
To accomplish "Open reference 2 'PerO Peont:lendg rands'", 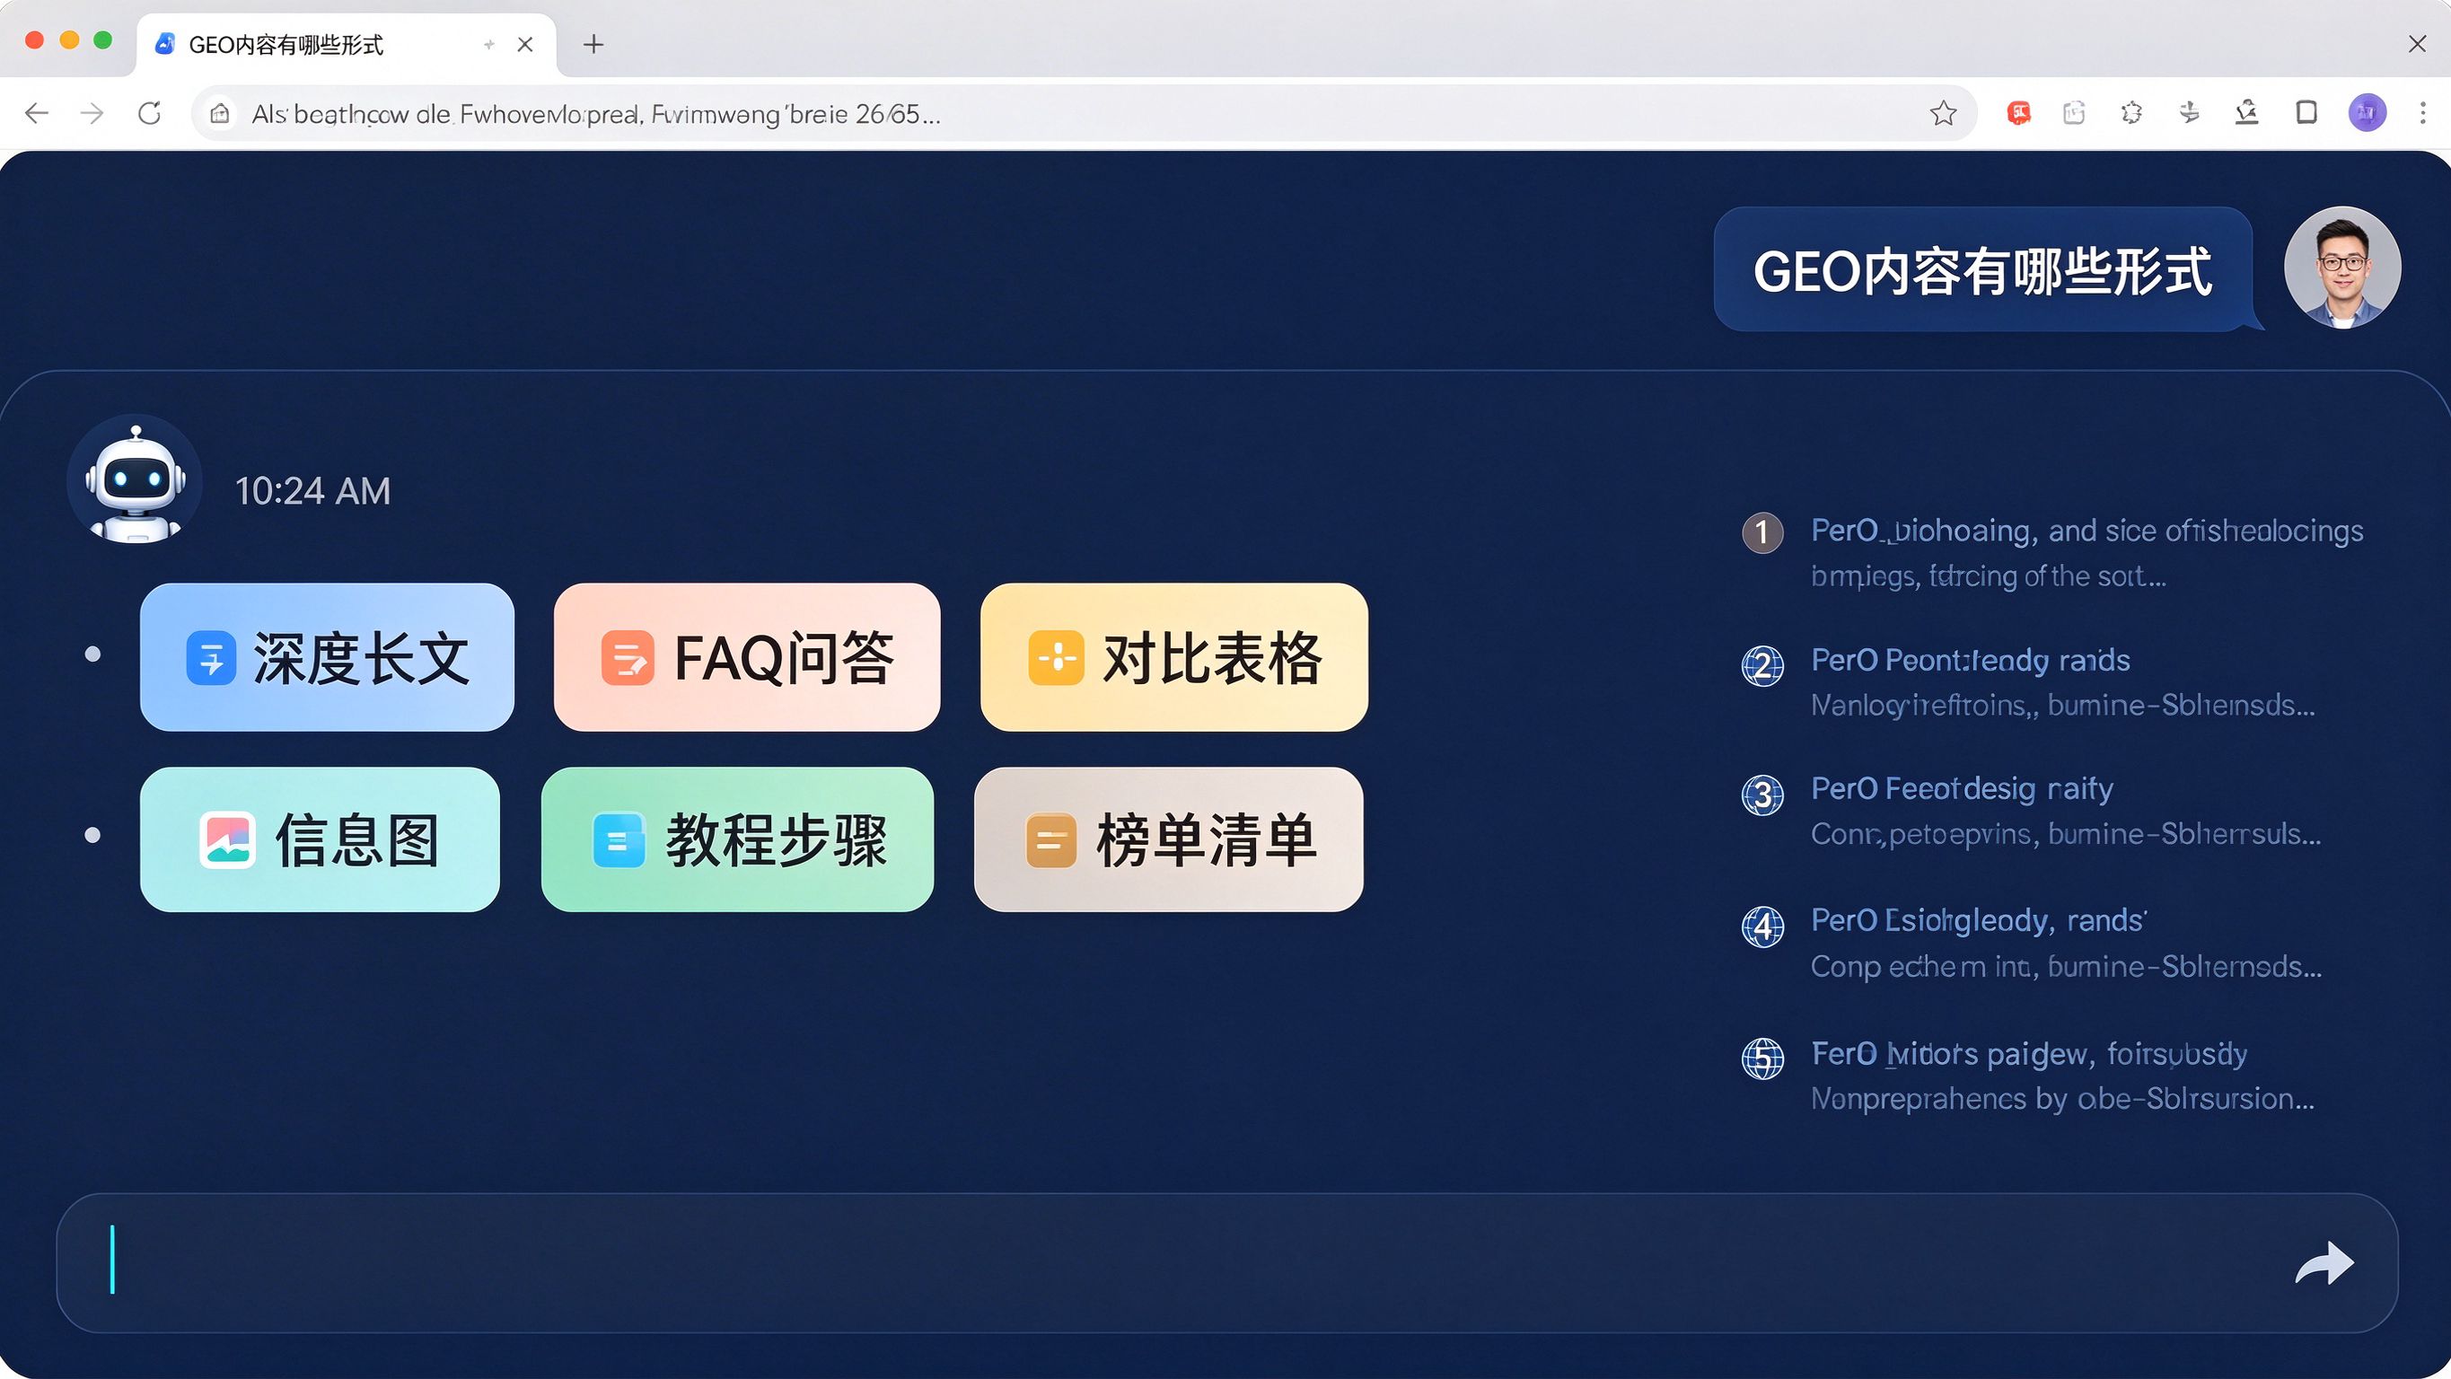I will (x=1971, y=661).
